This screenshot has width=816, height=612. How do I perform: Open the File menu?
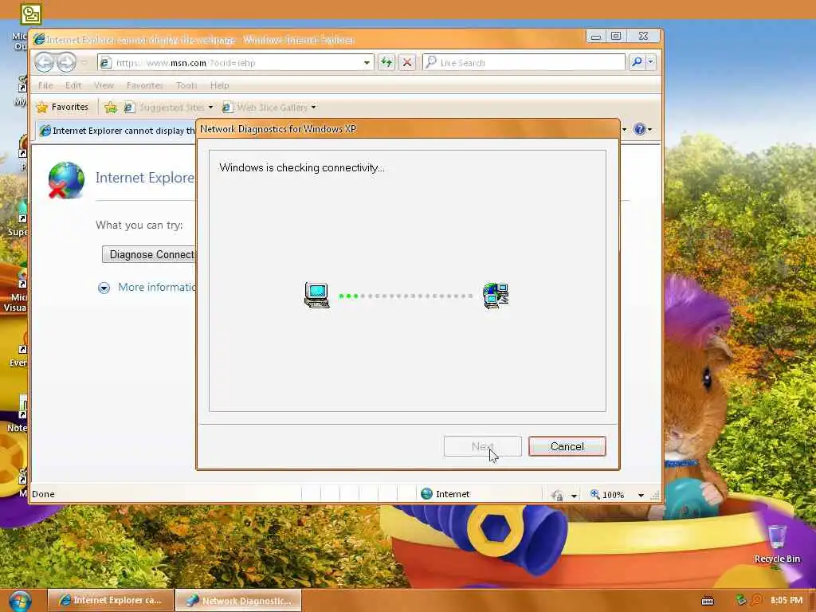(x=45, y=85)
